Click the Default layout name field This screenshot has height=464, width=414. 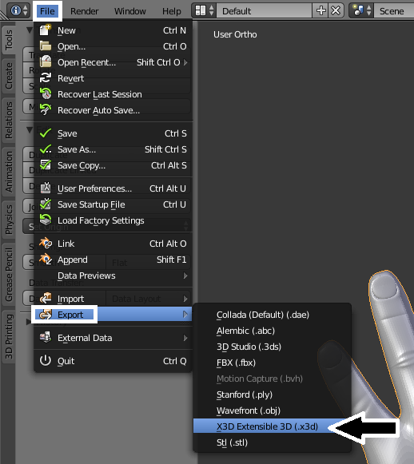265,11
